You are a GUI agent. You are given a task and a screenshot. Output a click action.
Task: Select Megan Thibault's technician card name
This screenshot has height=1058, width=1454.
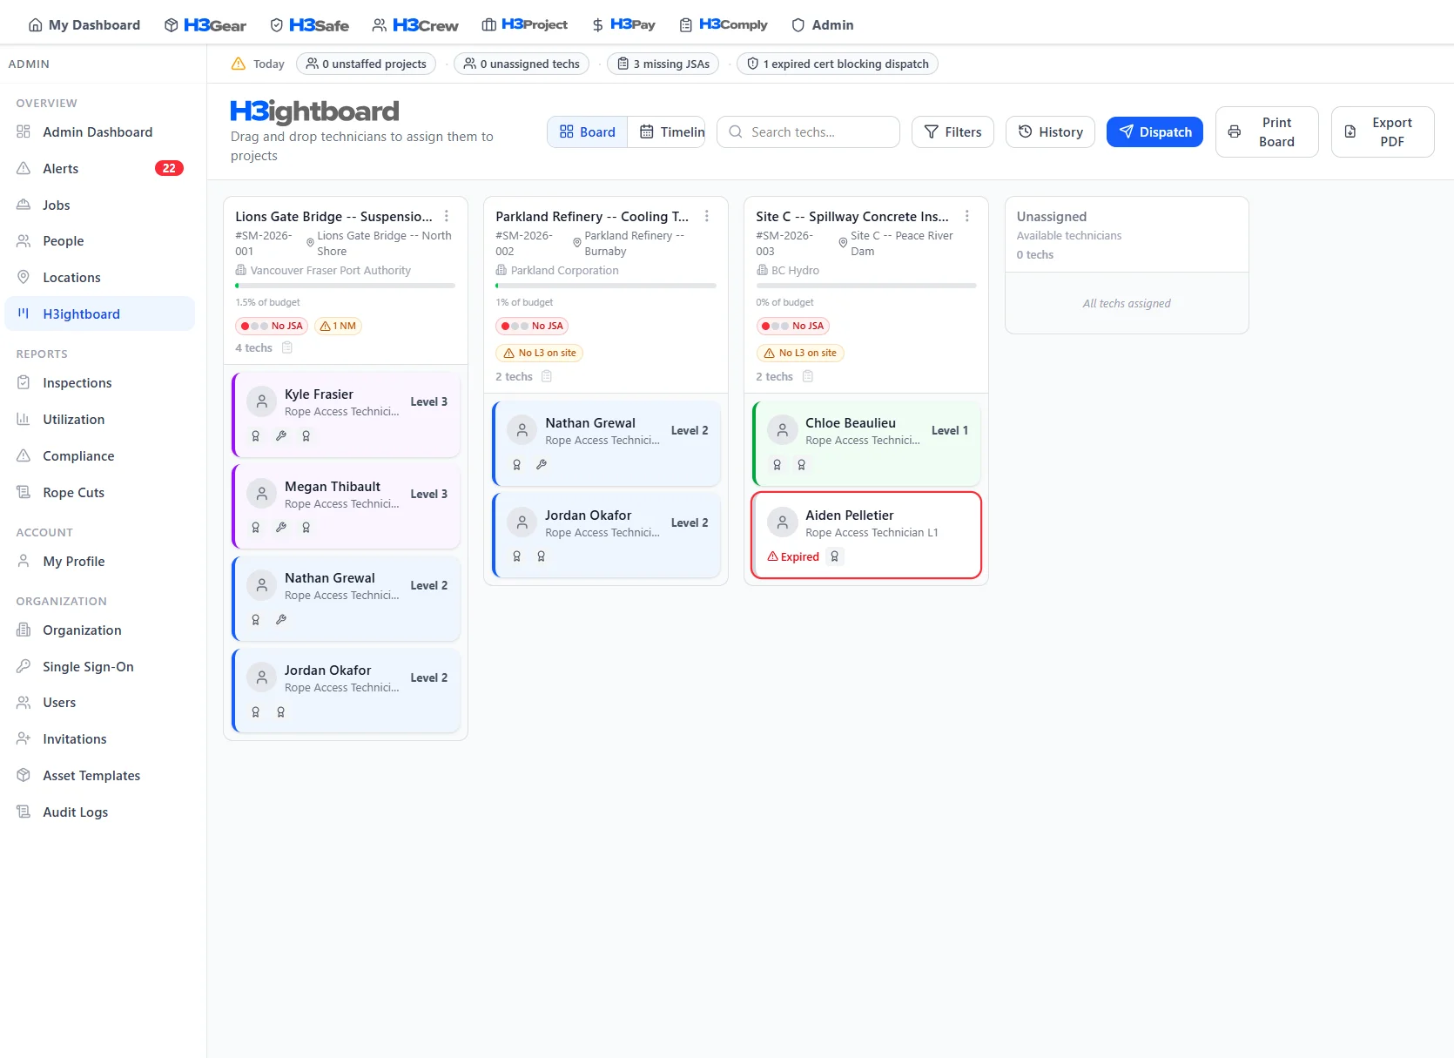(333, 487)
